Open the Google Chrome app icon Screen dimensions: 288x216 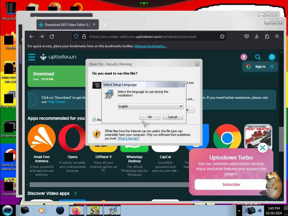click(x=227, y=137)
